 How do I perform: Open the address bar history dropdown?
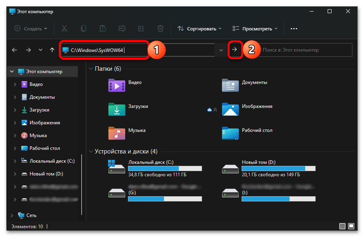[221, 50]
